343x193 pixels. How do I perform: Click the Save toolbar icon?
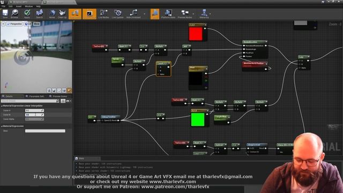pos(5,14)
